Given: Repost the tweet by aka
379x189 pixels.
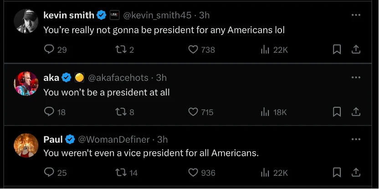Looking at the screenshot, I should [x=121, y=112].
